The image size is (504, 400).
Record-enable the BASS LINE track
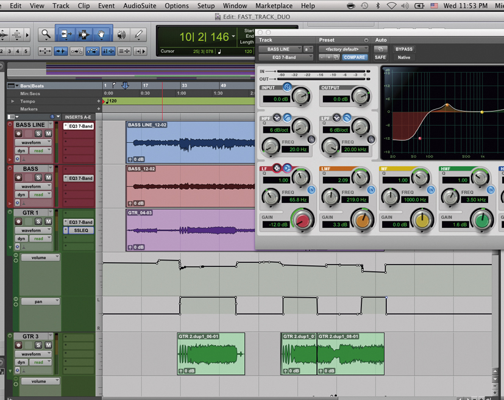18,134
